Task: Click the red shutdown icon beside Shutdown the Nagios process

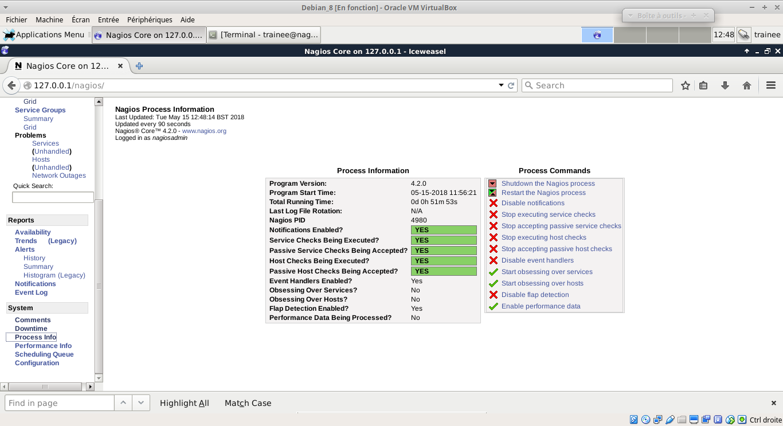Action: pyautogui.click(x=492, y=183)
